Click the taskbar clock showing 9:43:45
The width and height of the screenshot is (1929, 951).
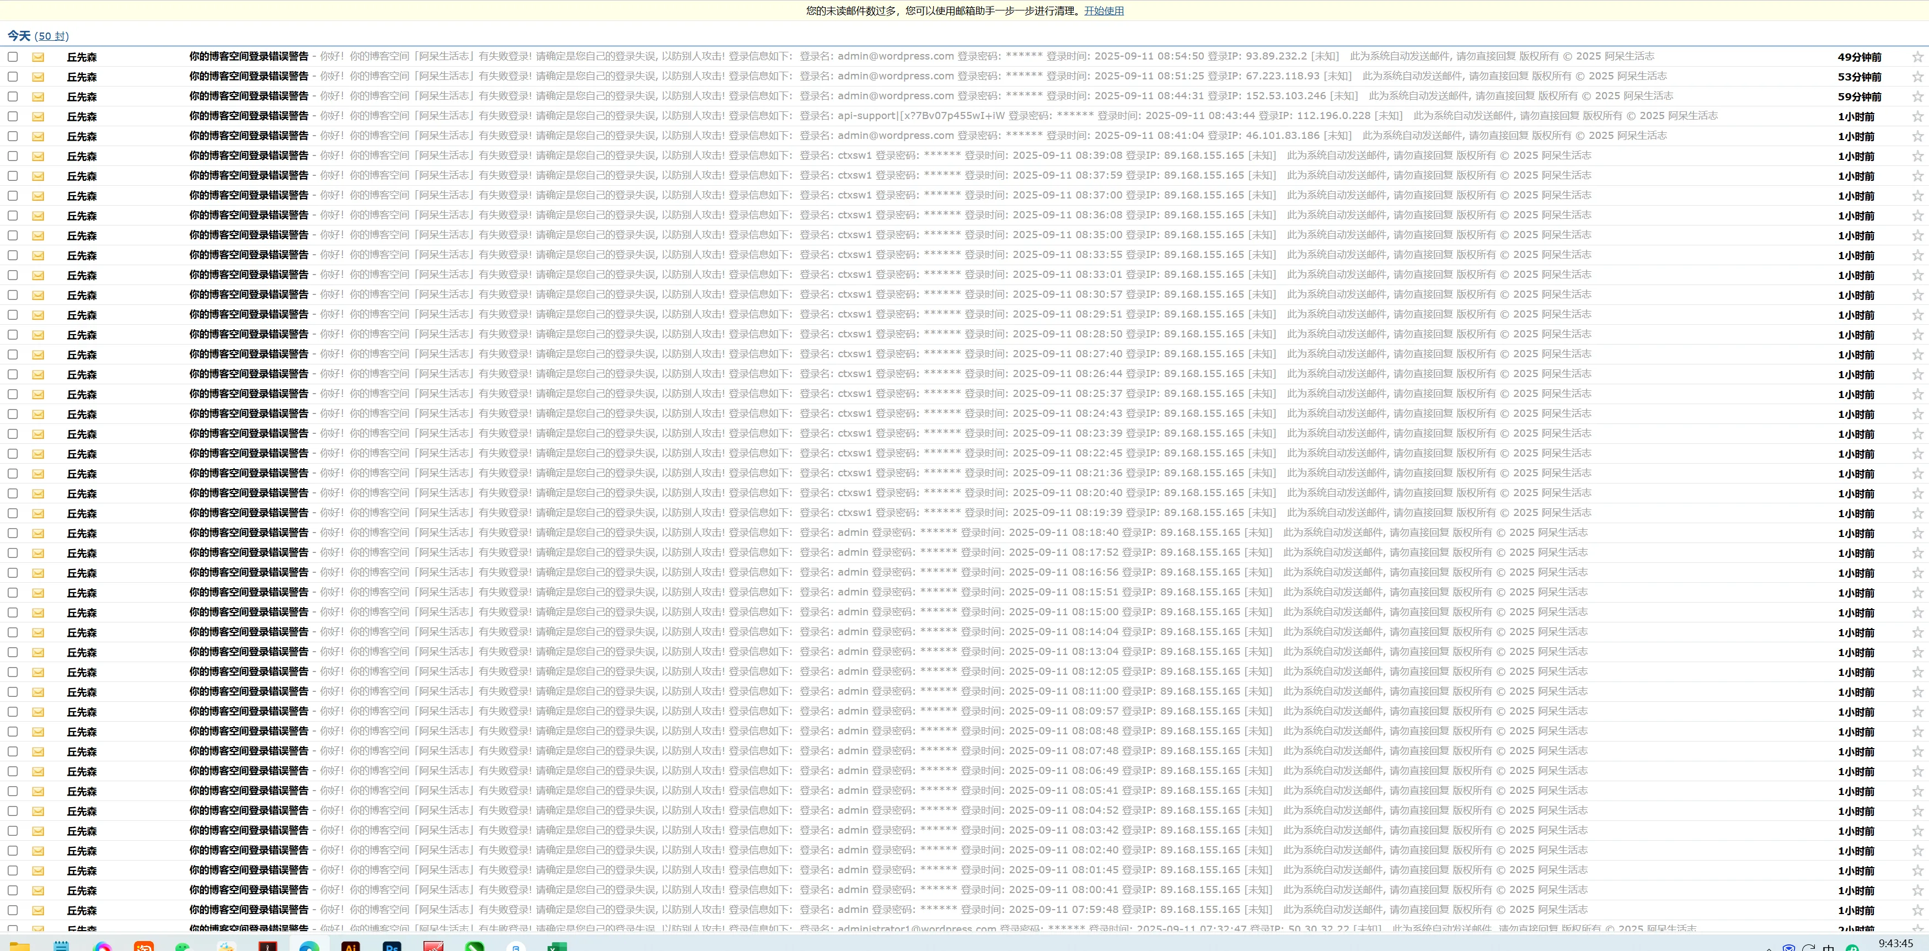[x=1895, y=943]
